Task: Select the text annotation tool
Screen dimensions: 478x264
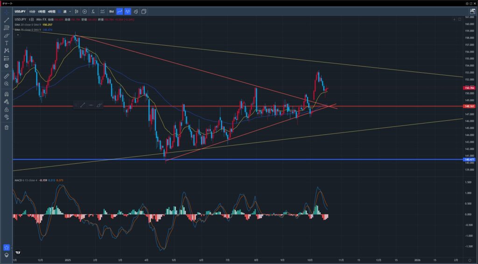Action: coord(7,43)
